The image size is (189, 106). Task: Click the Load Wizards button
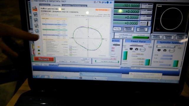[123, 35]
